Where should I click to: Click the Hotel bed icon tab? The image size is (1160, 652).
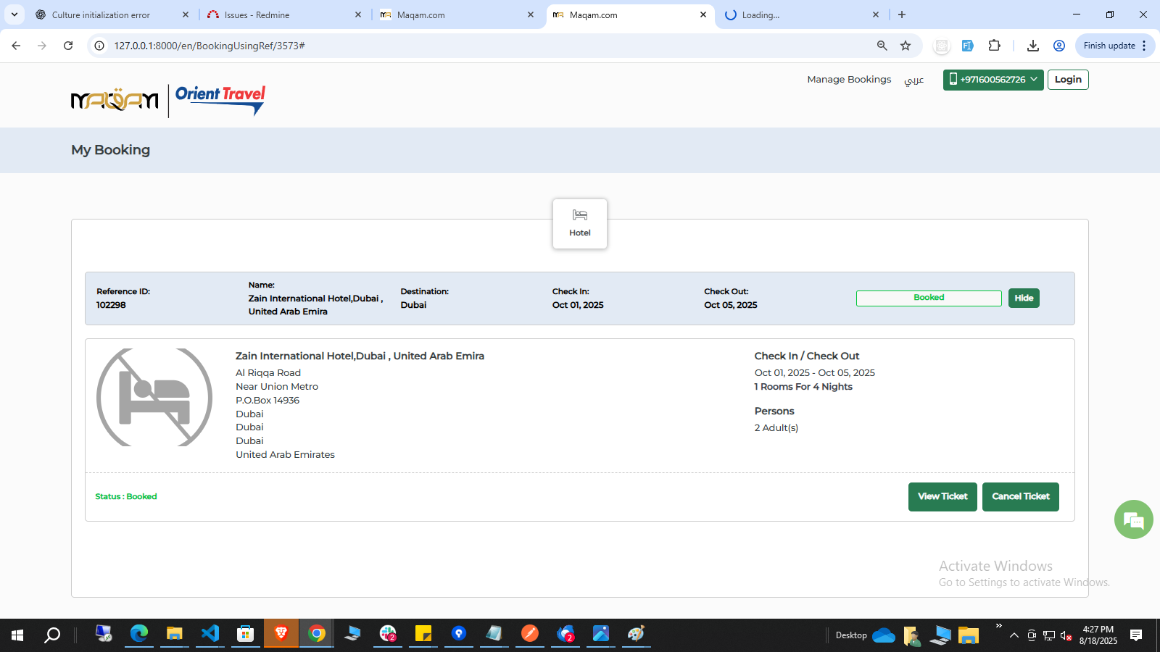pos(580,223)
